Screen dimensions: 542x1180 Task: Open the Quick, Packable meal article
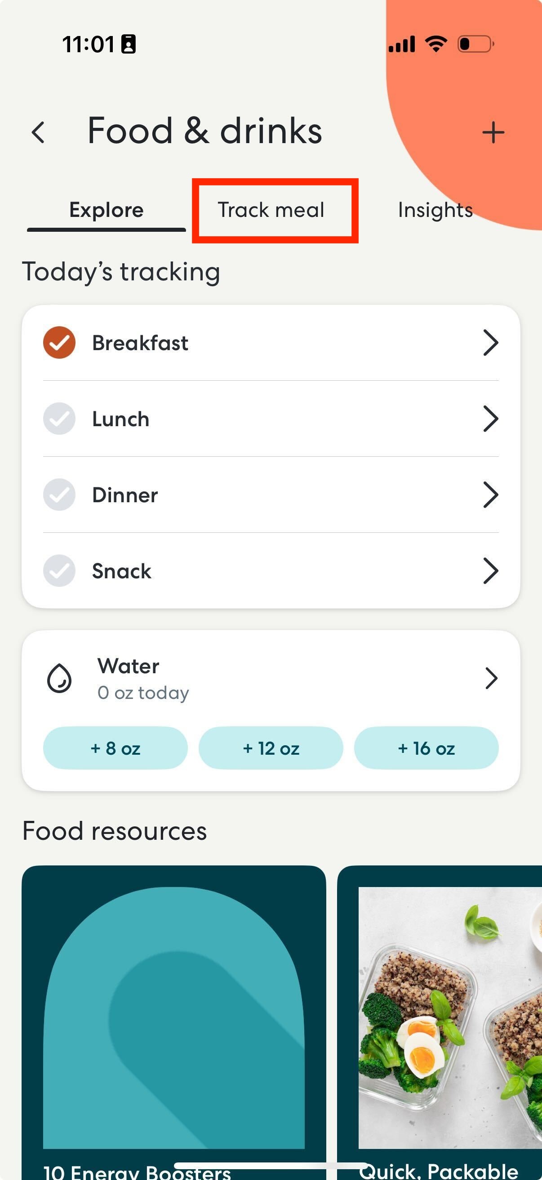pyautogui.click(x=440, y=1022)
